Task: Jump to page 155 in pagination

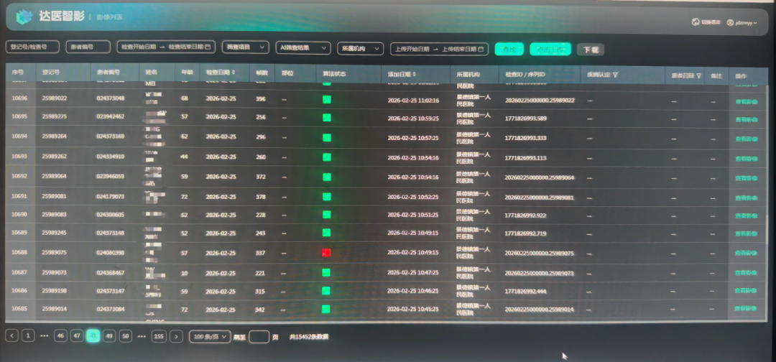Action: click(x=158, y=336)
